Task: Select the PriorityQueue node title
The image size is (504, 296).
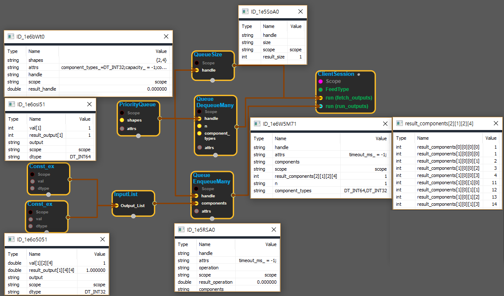Action: 137,105
